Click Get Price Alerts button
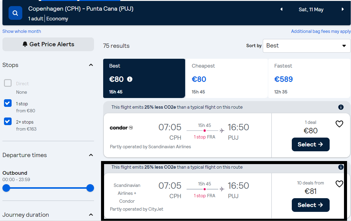 [x=48, y=44]
